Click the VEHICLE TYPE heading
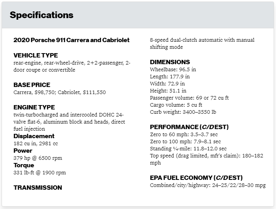Viewport: 276px width, 209px height. [x=36, y=55]
